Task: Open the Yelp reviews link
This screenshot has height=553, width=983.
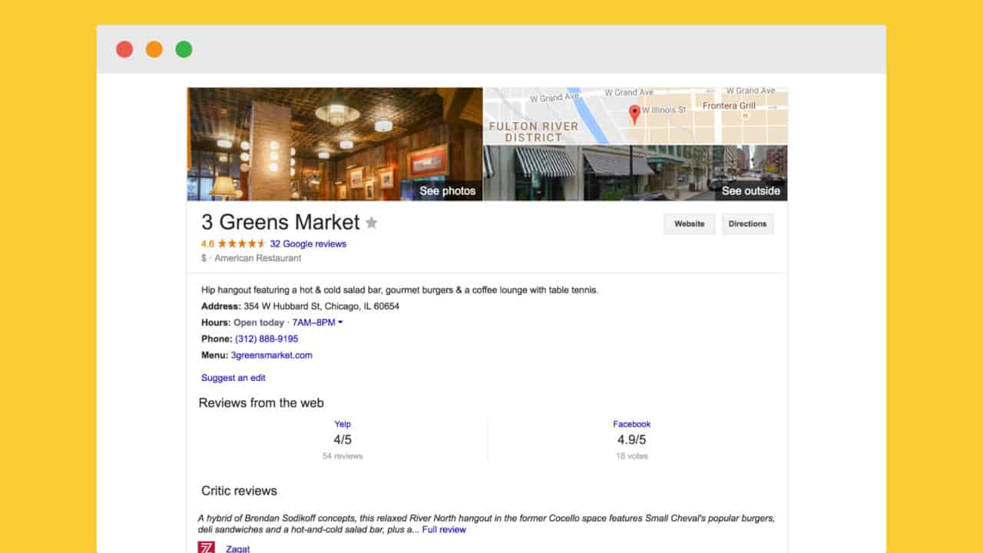Action: pos(343,424)
